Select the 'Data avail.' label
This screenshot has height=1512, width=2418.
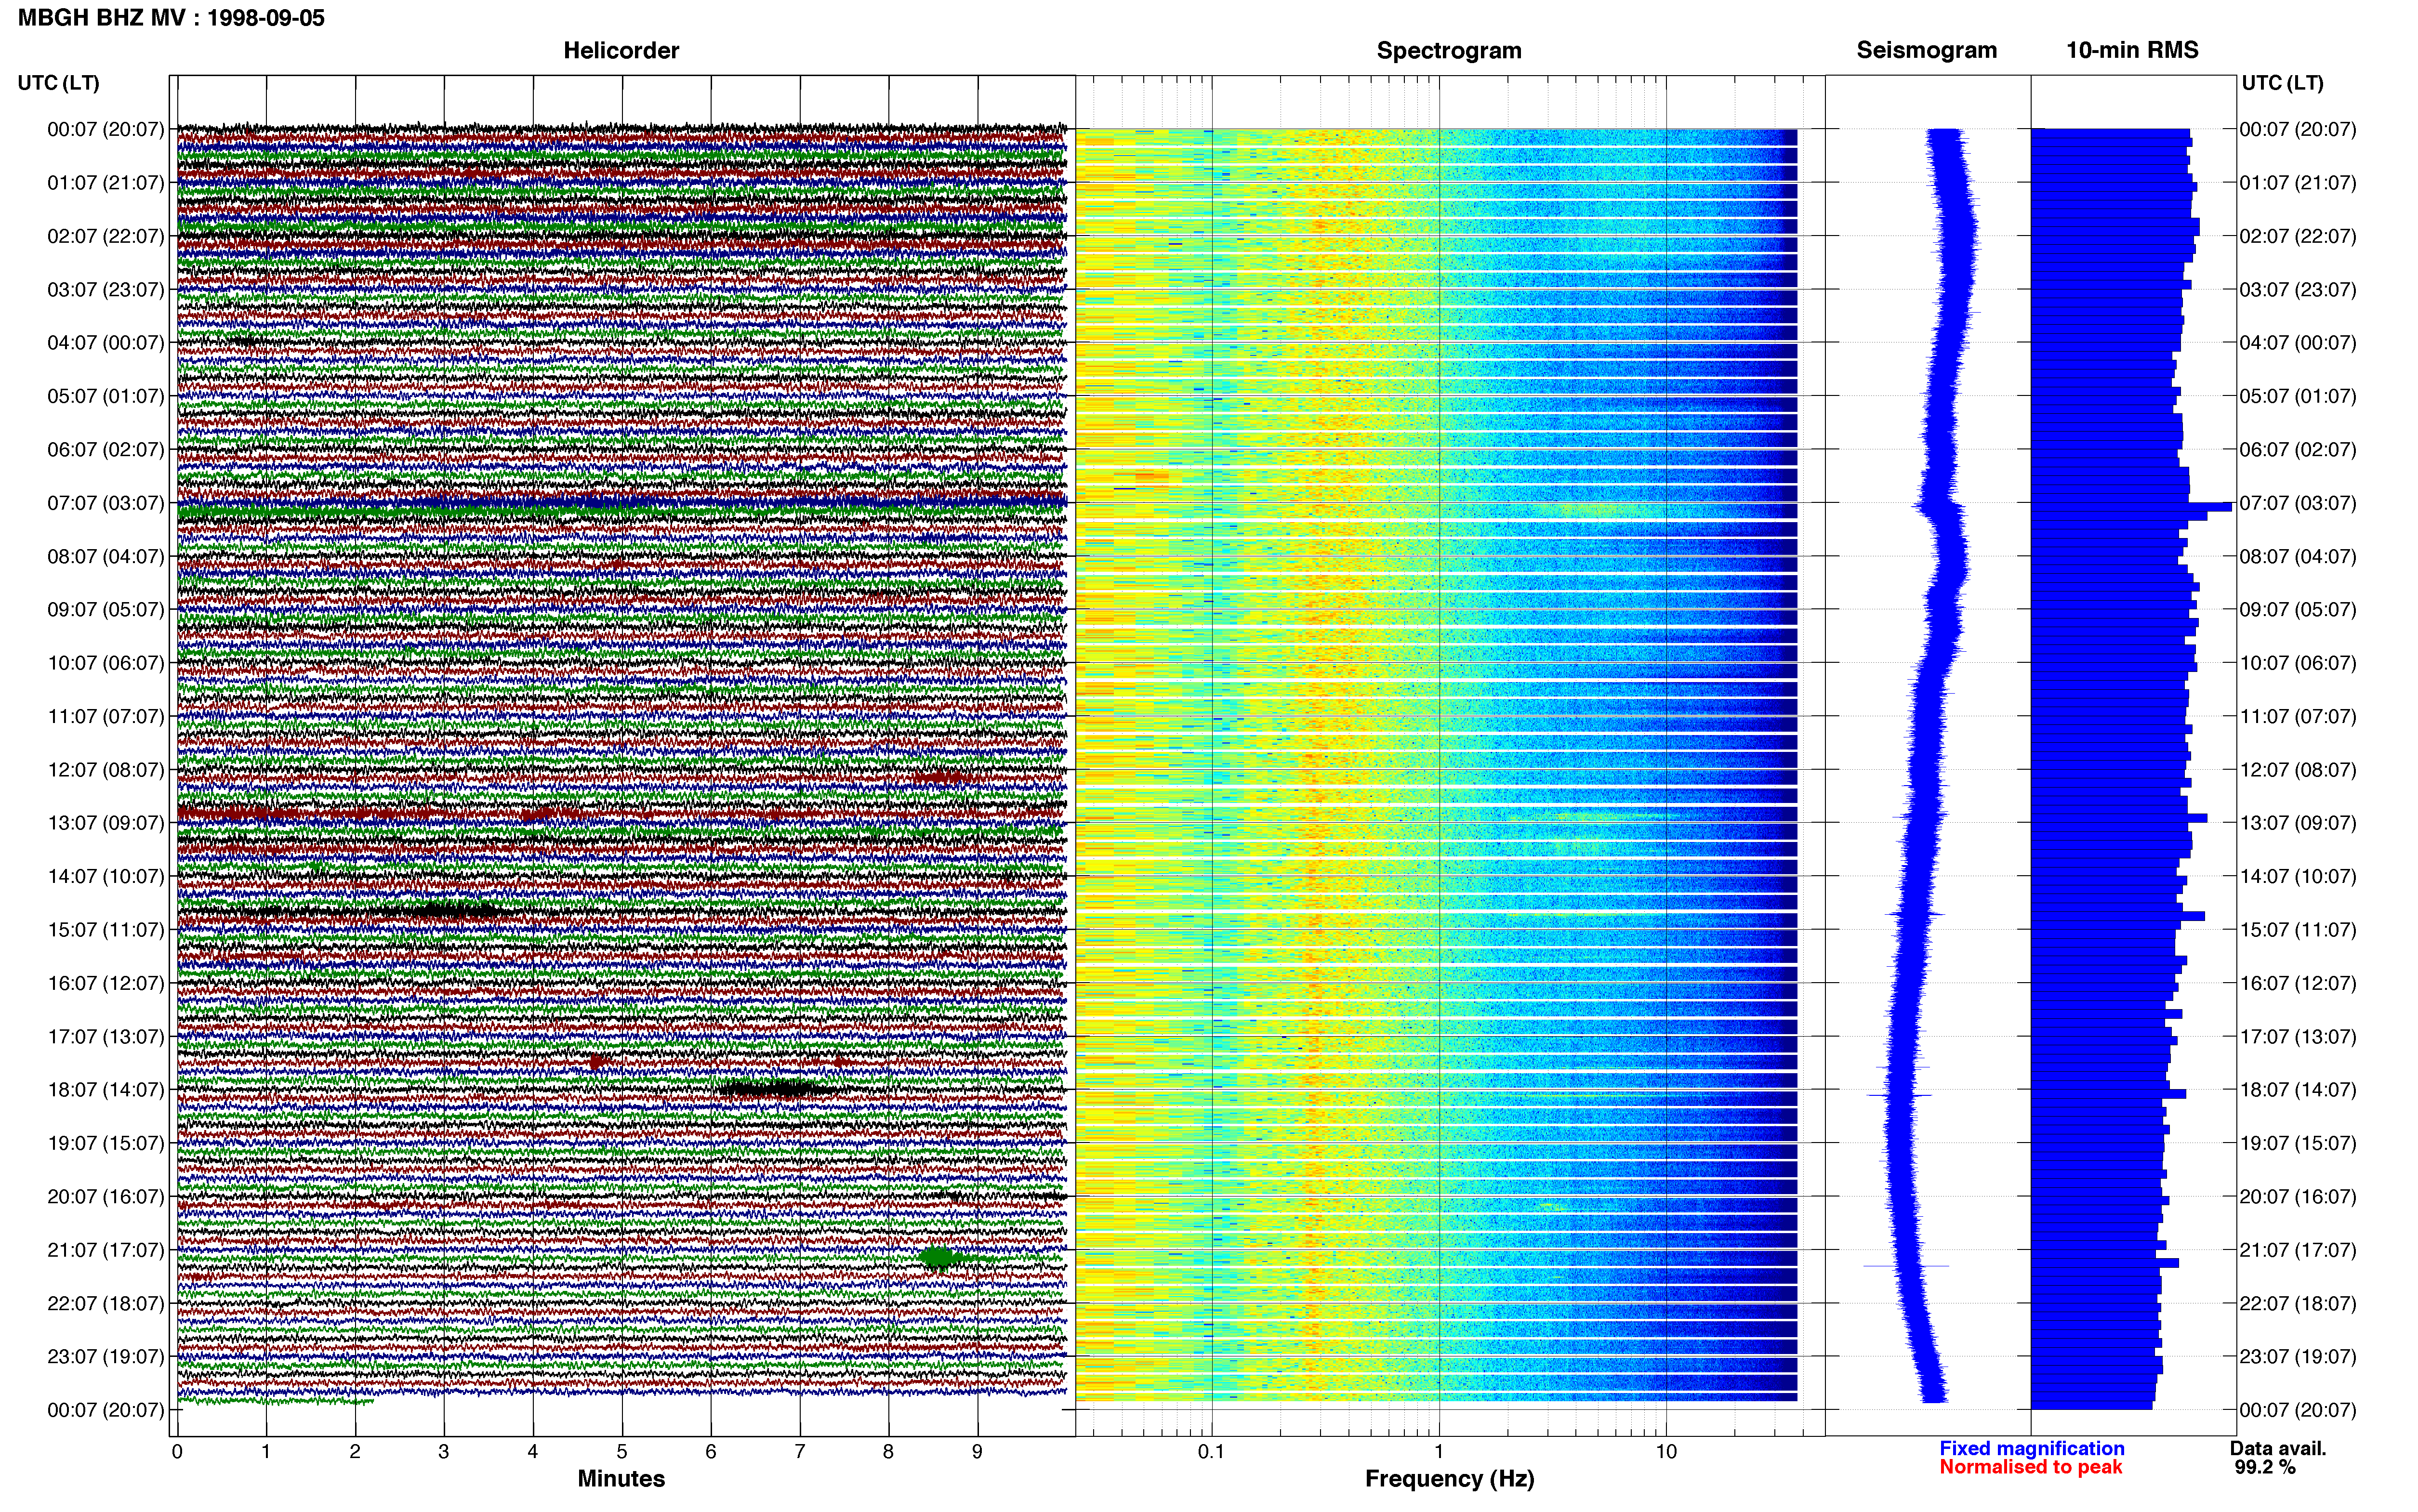(2278, 1448)
